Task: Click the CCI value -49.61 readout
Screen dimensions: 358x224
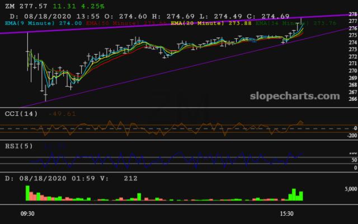Action: [62, 114]
